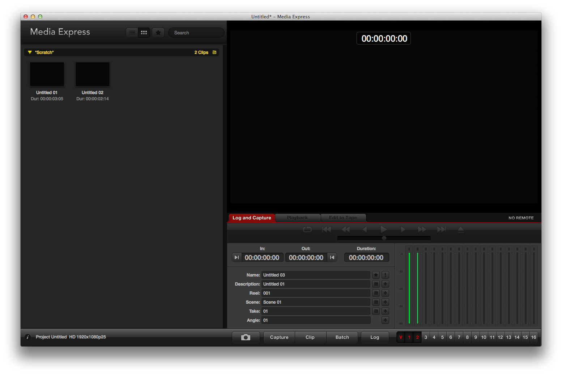Select the Untitled 02 clip thumbnail

[x=93, y=74]
